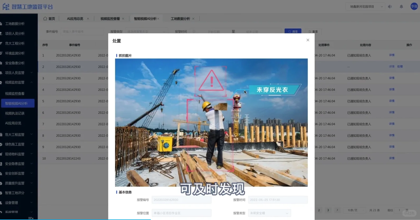Click 详情 link in row 1

[392, 55]
